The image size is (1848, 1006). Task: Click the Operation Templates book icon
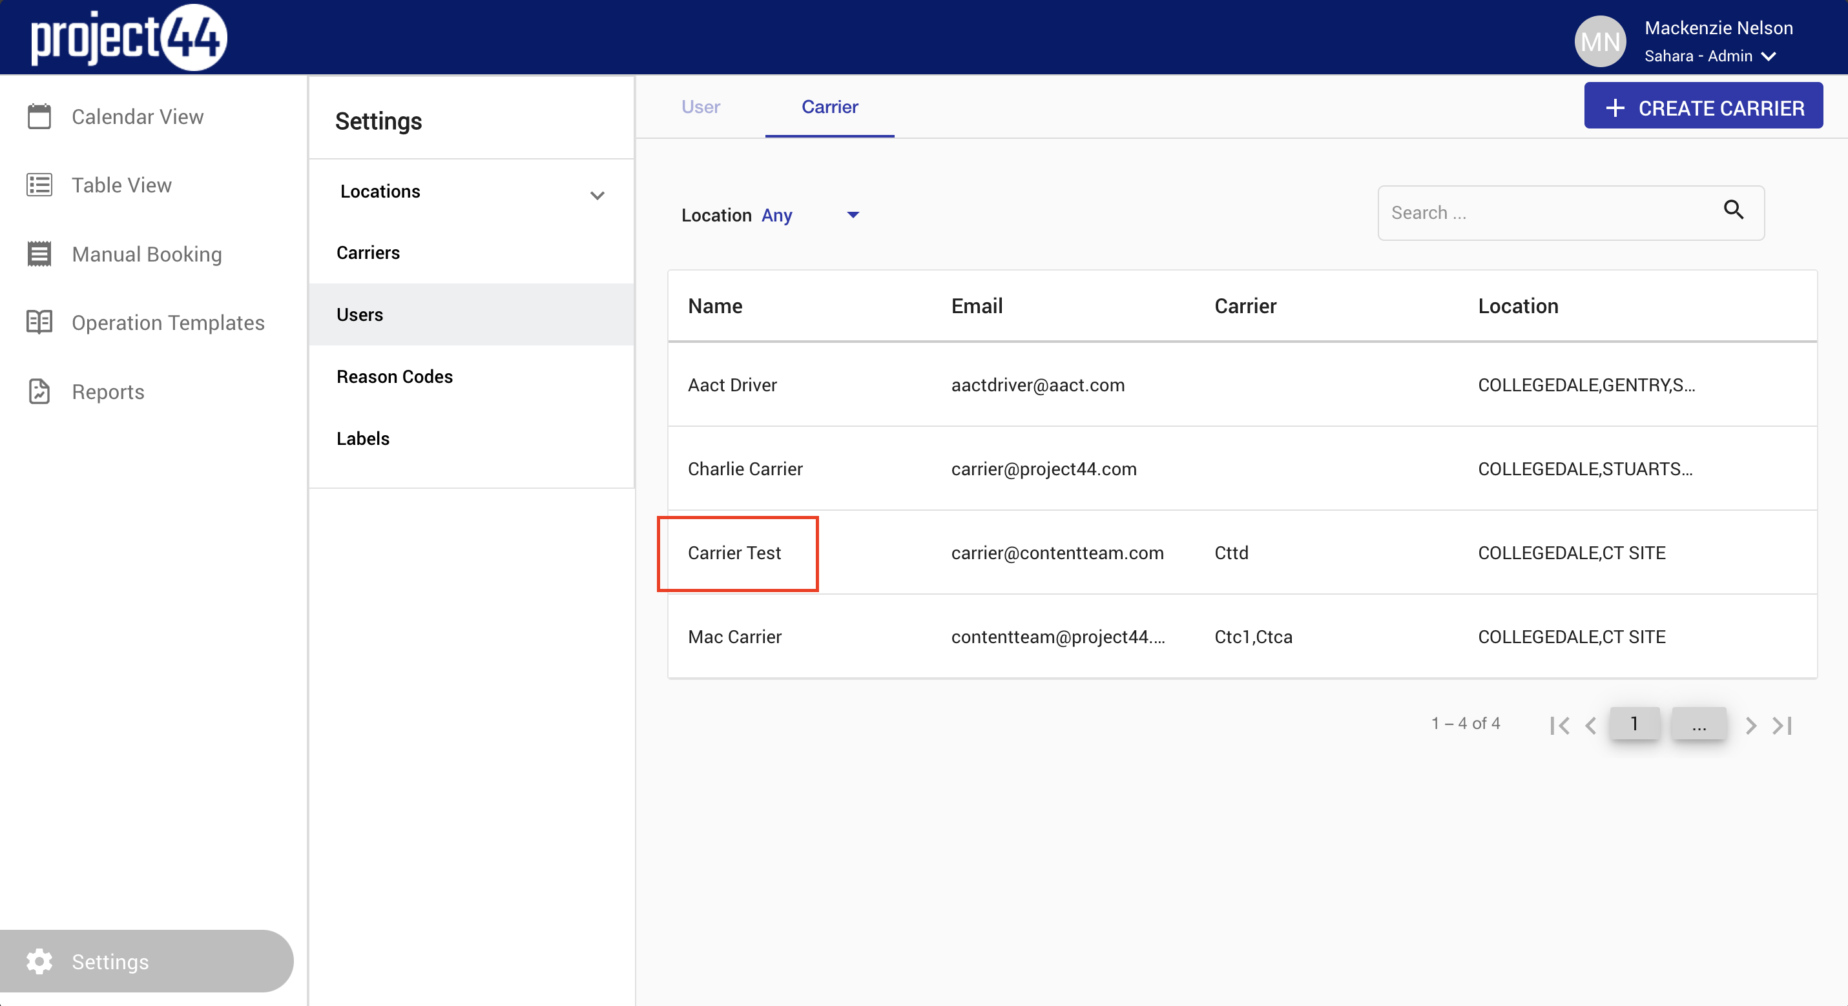[39, 322]
